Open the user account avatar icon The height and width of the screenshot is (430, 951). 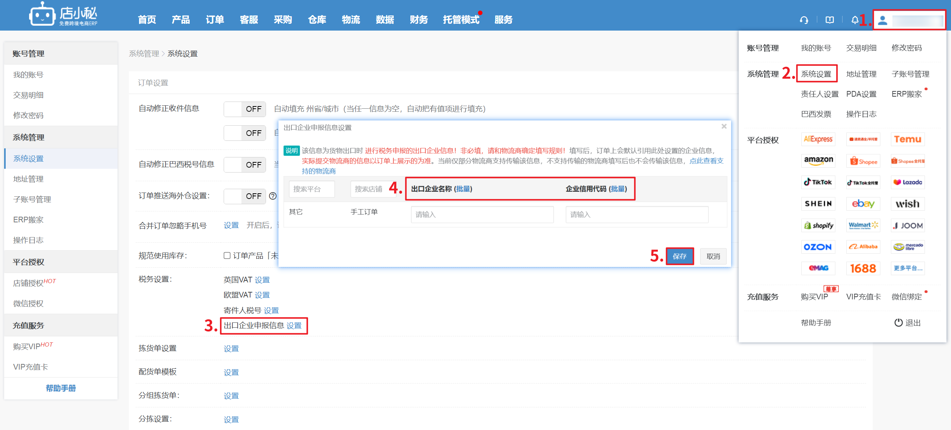tap(883, 20)
